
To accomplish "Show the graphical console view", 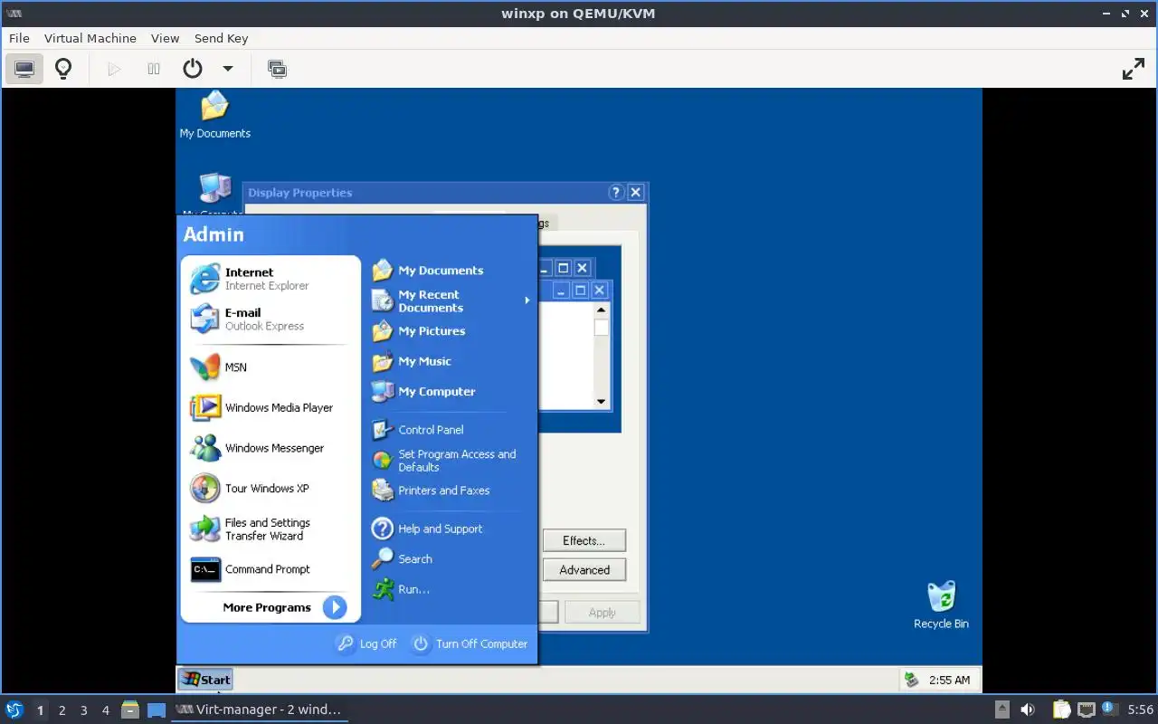I will 24,69.
